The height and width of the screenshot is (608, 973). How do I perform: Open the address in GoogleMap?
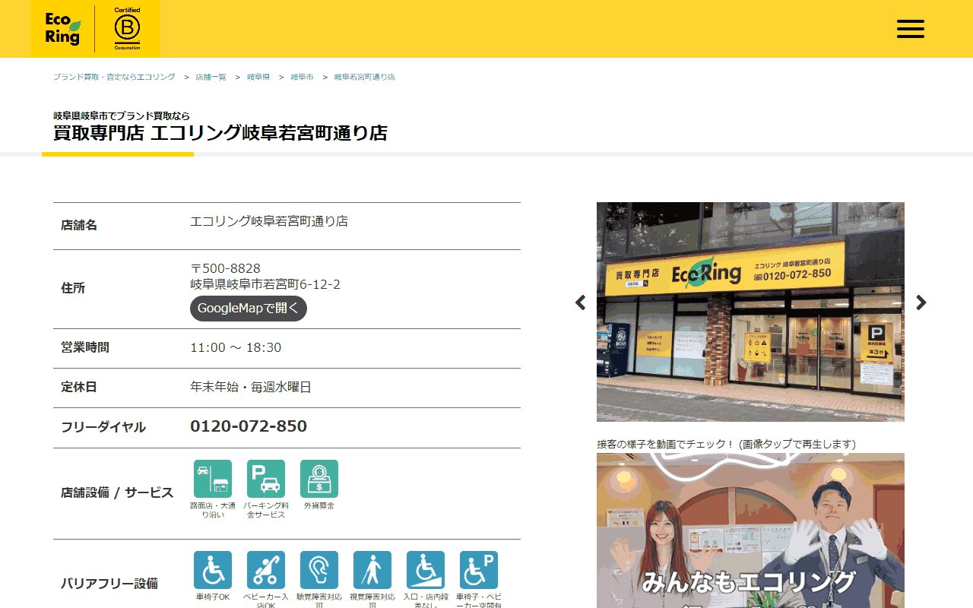click(x=249, y=309)
